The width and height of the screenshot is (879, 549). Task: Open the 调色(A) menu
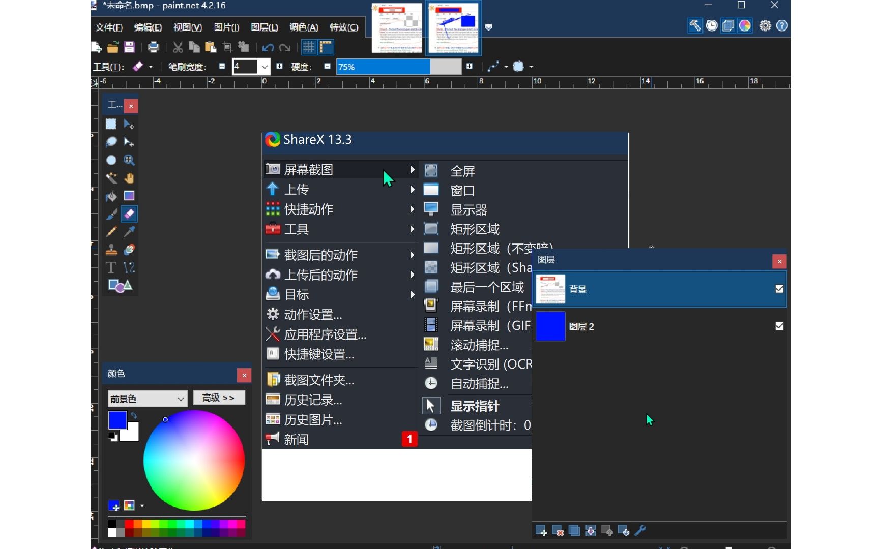pos(304,27)
